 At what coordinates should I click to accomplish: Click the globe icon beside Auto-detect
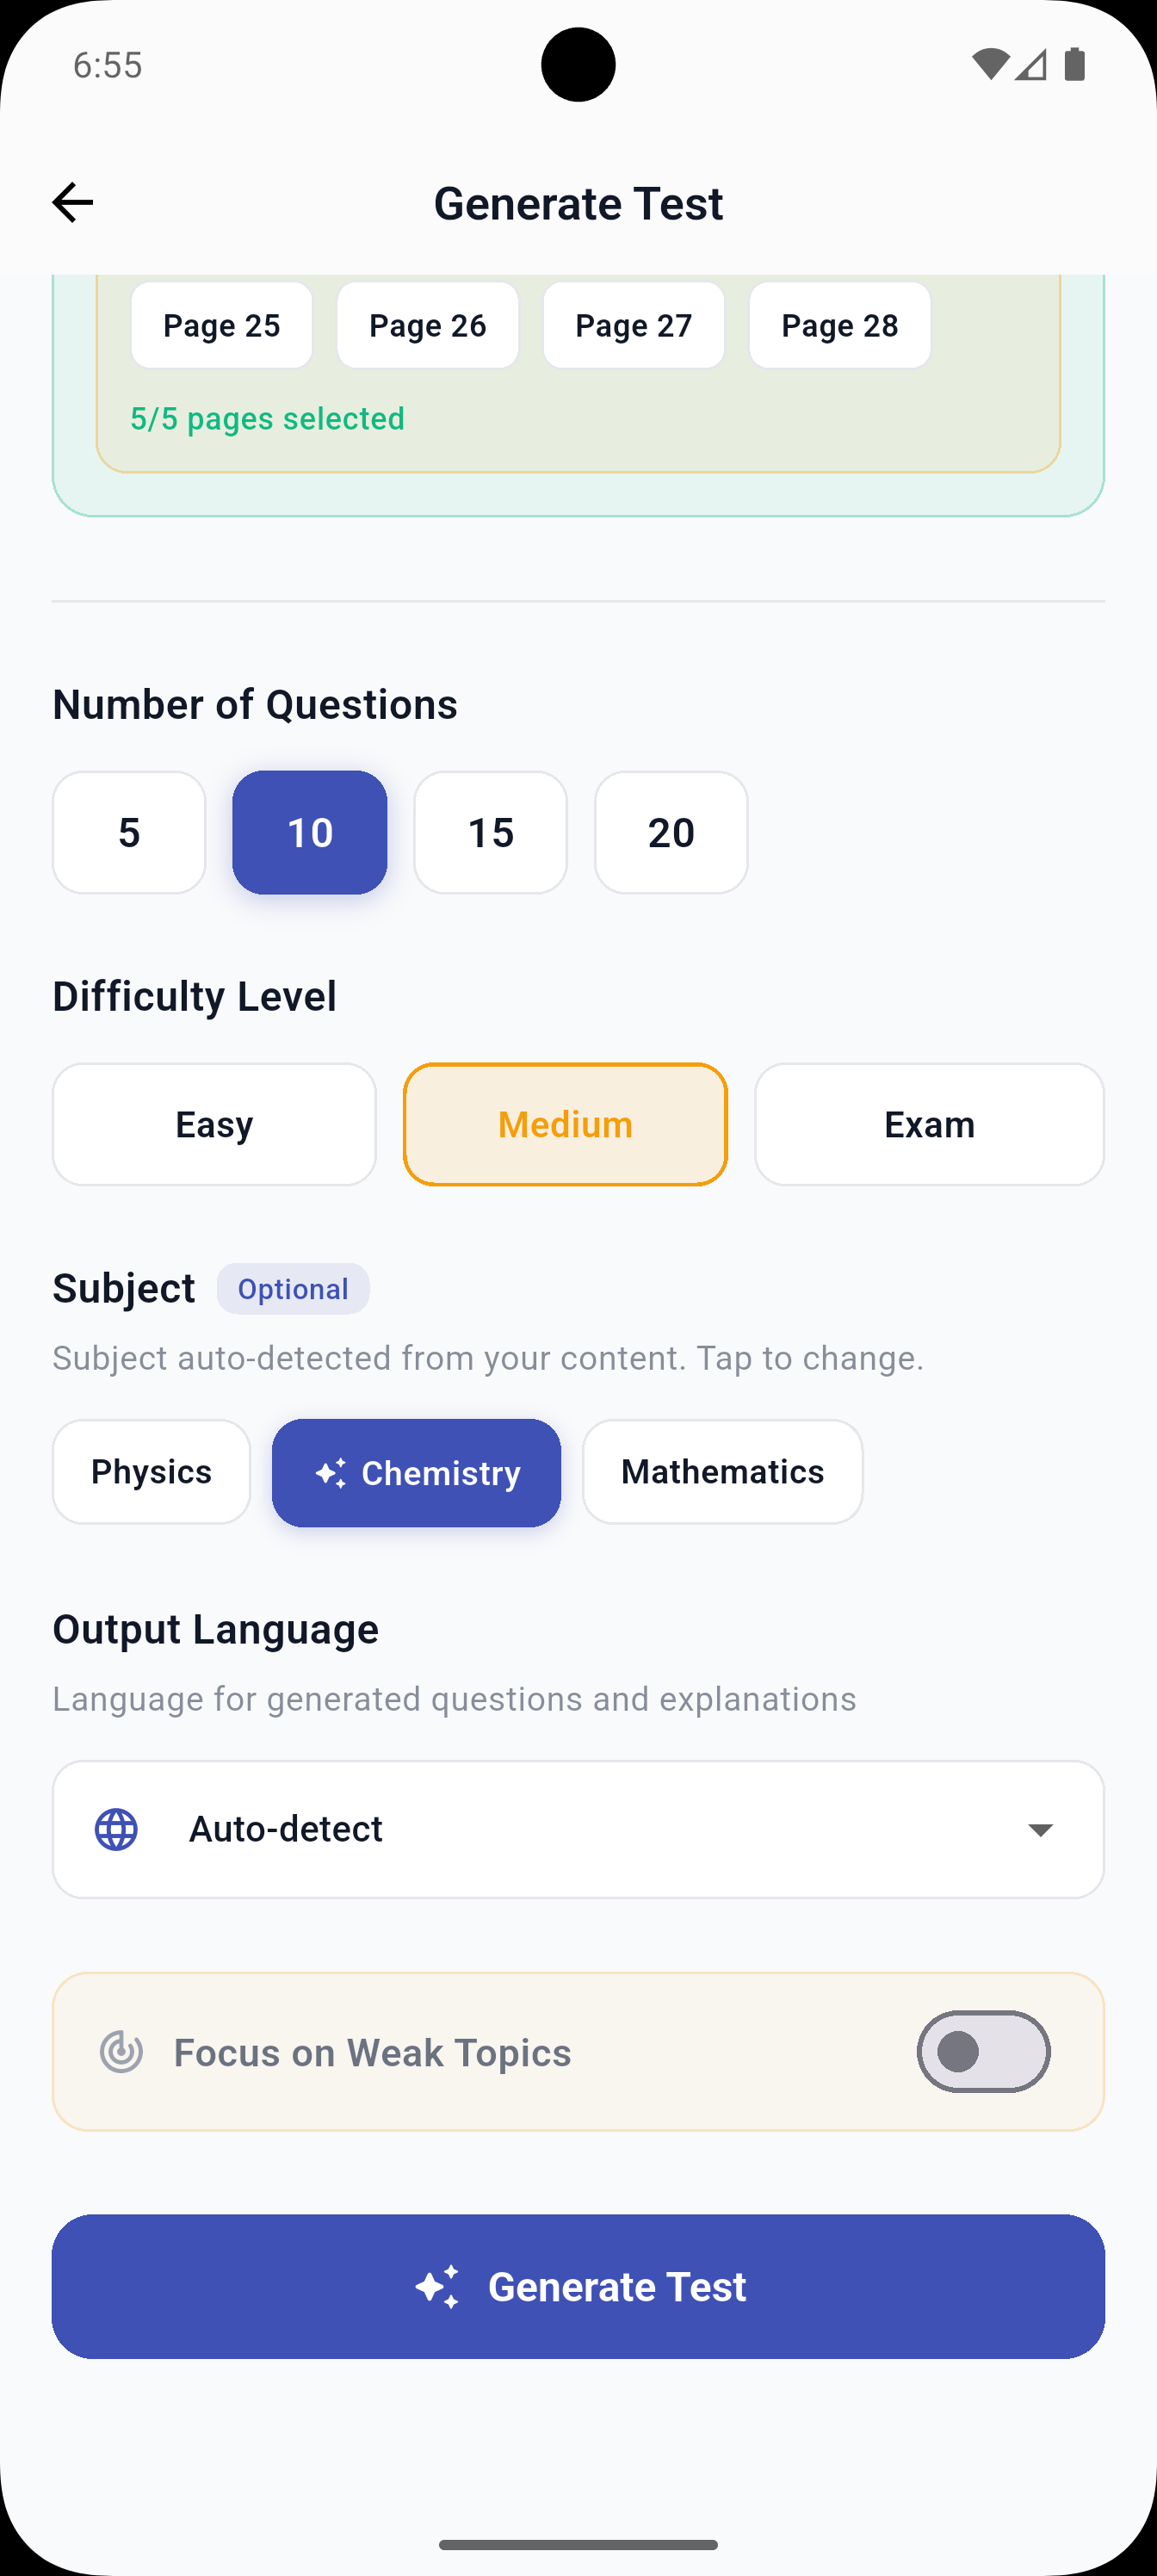click(115, 1829)
